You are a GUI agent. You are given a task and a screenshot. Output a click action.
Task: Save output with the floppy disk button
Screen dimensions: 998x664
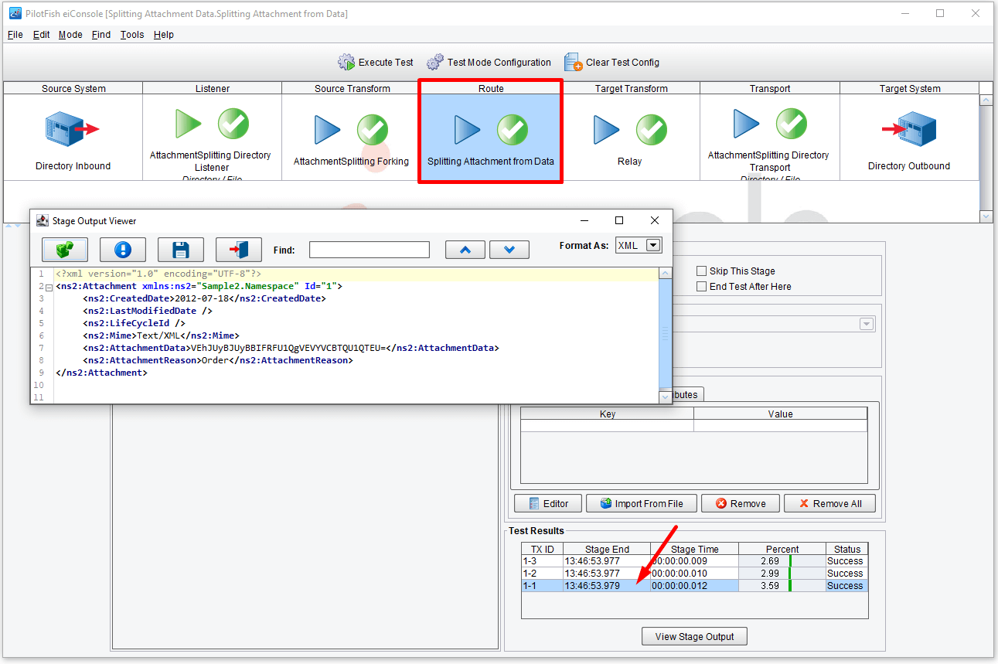[x=181, y=250]
